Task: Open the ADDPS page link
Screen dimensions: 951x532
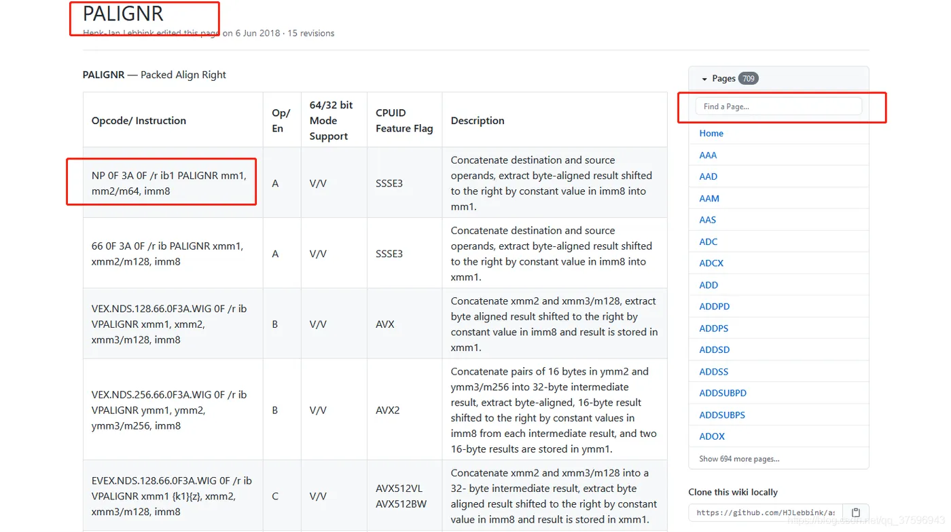Action: pyautogui.click(x=714, y=328)
